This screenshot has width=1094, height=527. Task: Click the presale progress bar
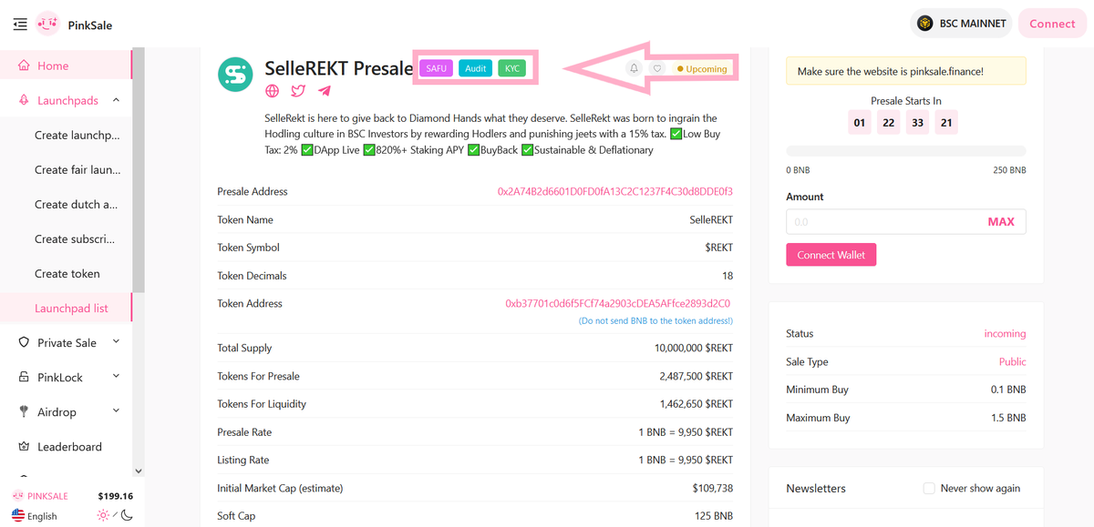tap(905, 151)
